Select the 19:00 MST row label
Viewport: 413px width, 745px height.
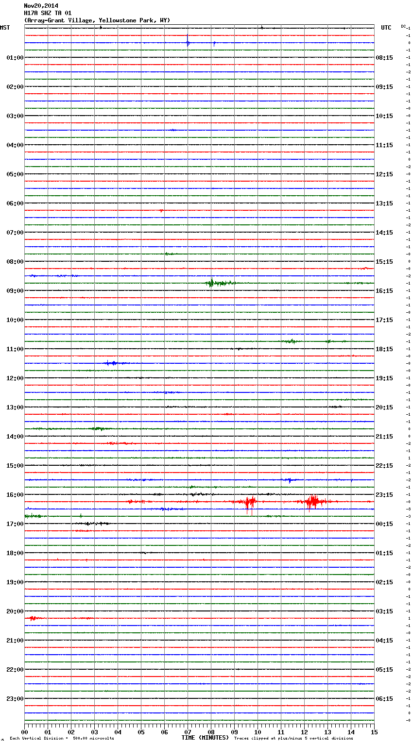point(15,582)
